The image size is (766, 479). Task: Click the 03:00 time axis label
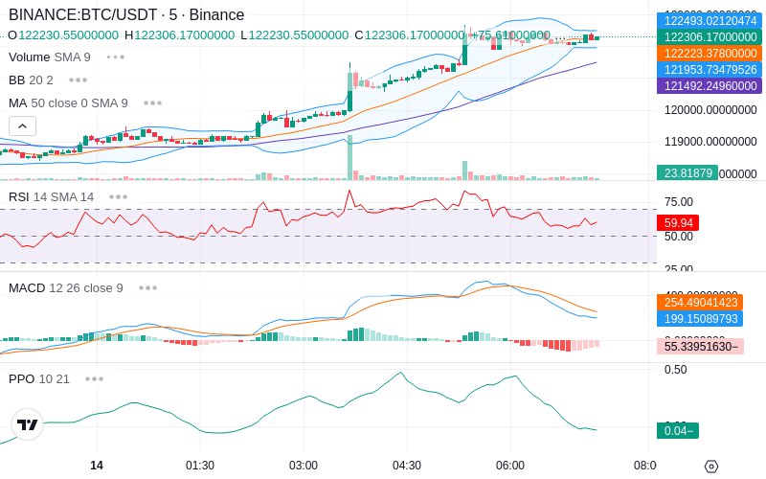point(304,466)
